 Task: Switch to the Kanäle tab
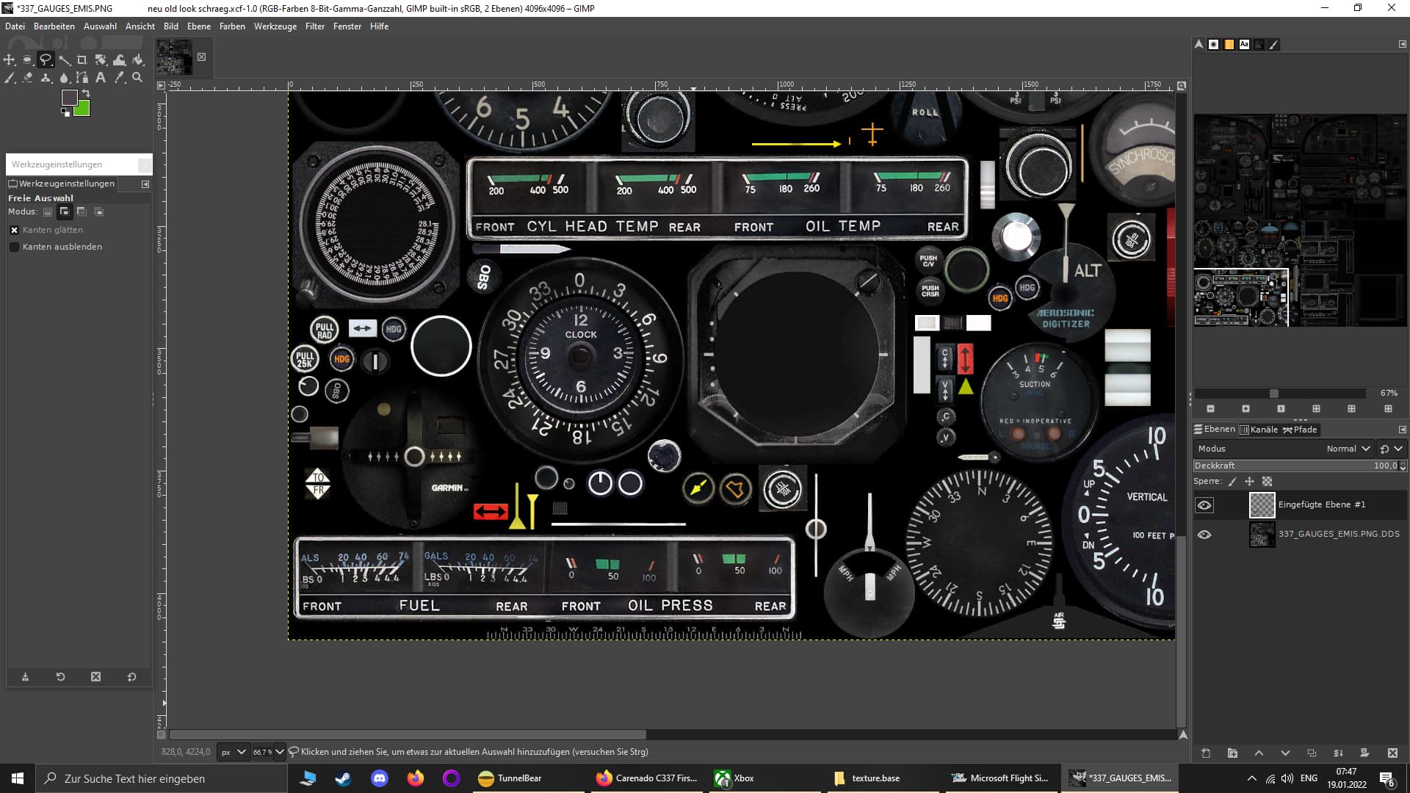pos(1259,430)
